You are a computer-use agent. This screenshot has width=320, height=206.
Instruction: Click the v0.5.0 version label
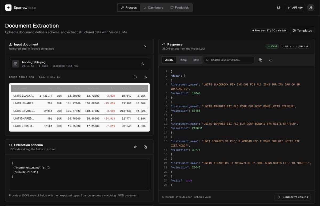coord(32,8)
